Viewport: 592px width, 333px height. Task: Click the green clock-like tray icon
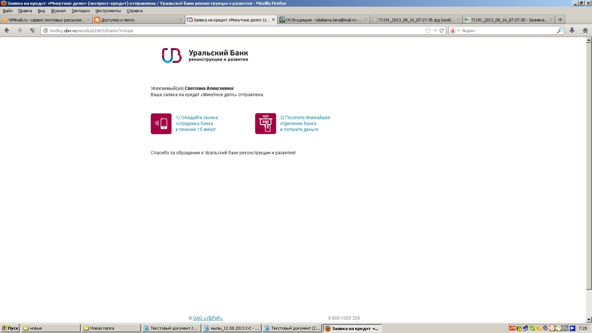[559, 328]
